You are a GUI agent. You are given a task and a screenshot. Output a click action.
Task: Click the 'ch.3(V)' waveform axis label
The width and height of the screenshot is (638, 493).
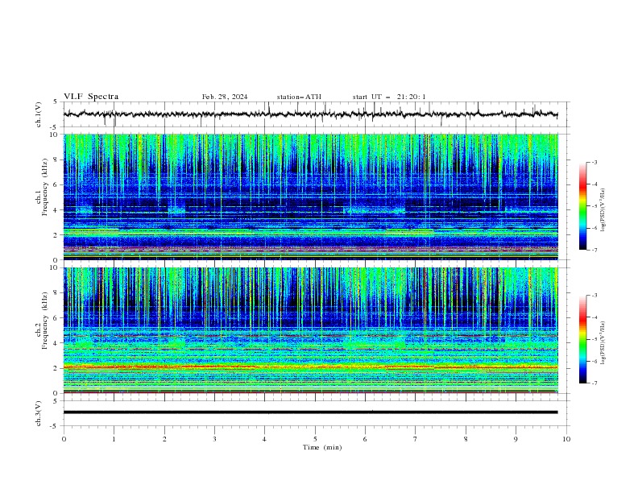coord(39,413)
